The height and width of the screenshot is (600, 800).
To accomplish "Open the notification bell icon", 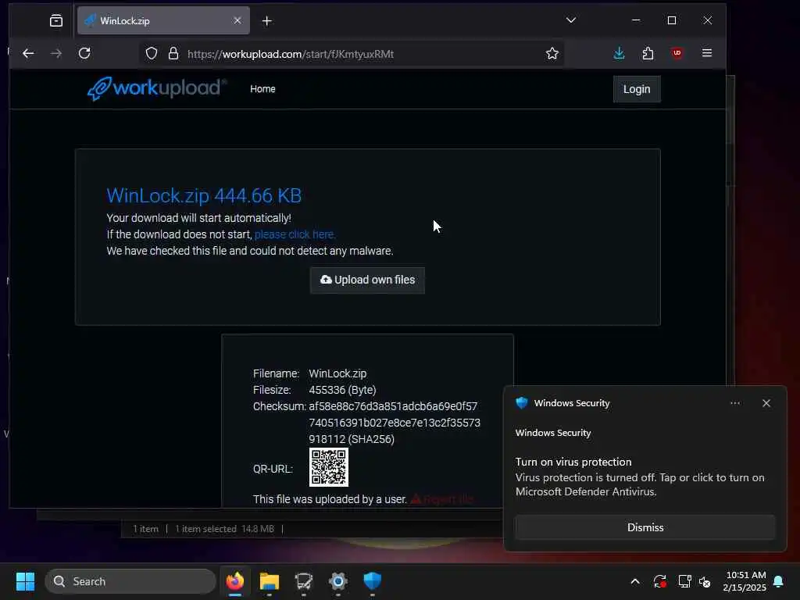I will click(x=779, y=581).
